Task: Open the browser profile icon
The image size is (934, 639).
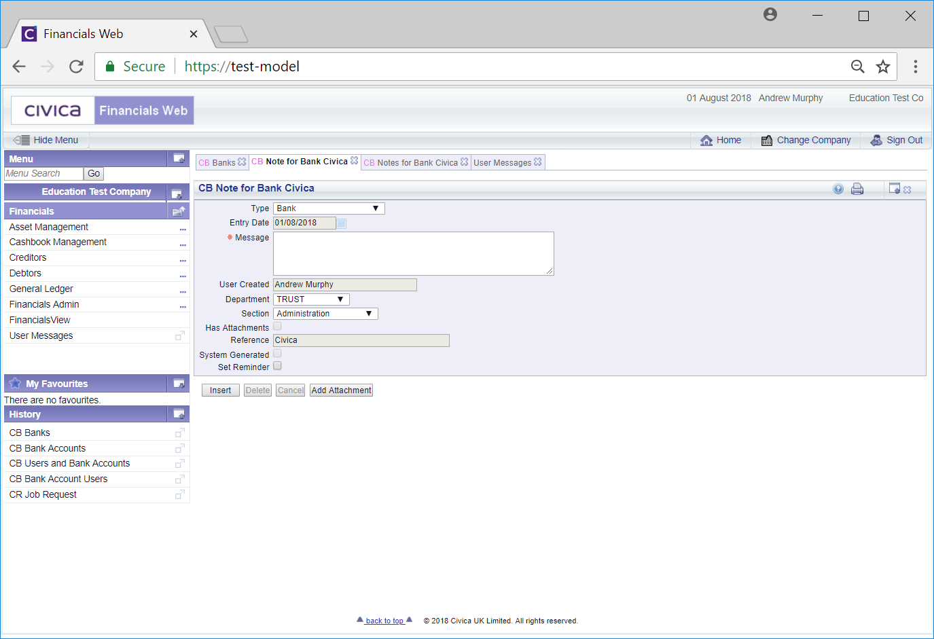Action: [x=770, y=14]
